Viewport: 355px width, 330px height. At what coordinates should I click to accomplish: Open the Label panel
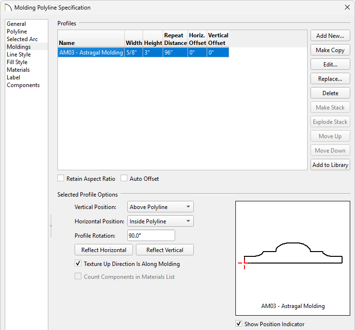click(13, 77)
